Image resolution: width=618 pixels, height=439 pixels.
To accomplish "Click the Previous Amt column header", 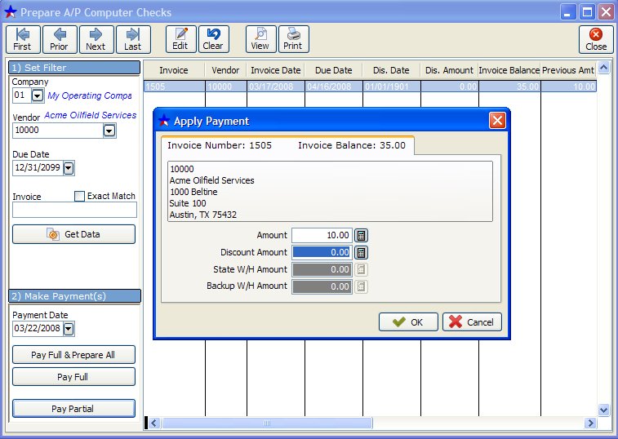I will coord(568,70).
